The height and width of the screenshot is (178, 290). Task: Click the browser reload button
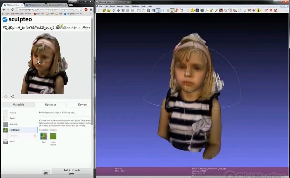tap(12, 10)
